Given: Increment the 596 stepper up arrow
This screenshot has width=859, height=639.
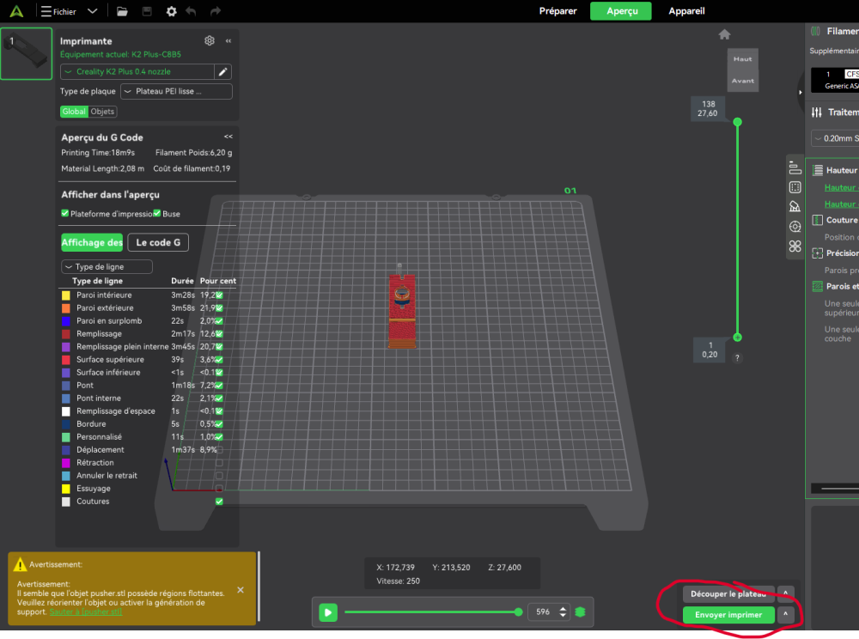Looking at the screenshot, I should tap(563, 608).
